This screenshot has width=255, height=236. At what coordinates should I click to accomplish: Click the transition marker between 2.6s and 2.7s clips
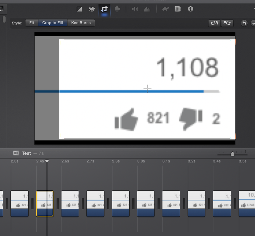pos(83,204)
